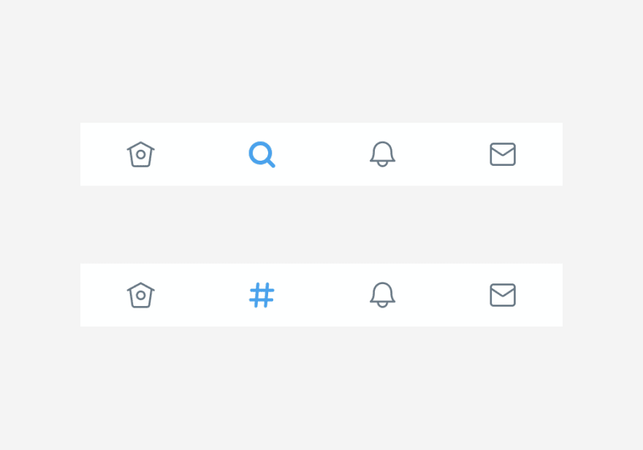Show Notifications tab in the lower navigation bar
Image resolution: width=643 pixels, height=450 pixels.
382,294
